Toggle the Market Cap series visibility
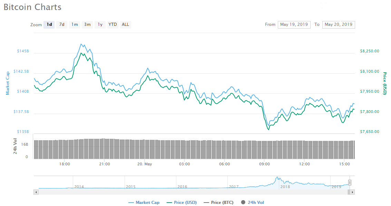The width and height of the screenshot is (391, 206). tap(144, 202)
